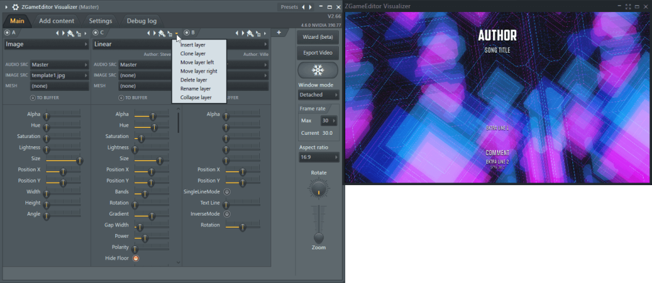This screenshot has width=652, height=283.
Task: Toggle layer A enable radio button
Action: click(7, 32)
